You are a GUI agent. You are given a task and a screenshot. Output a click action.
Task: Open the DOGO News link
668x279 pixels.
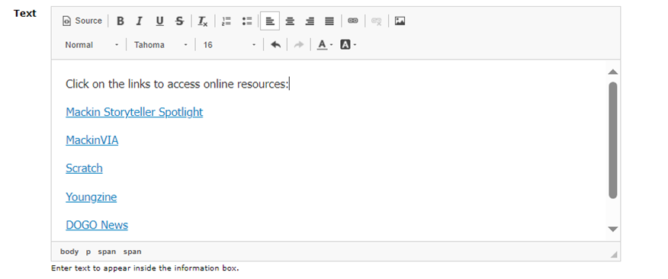pyautogui.click(x=97, y=225)
